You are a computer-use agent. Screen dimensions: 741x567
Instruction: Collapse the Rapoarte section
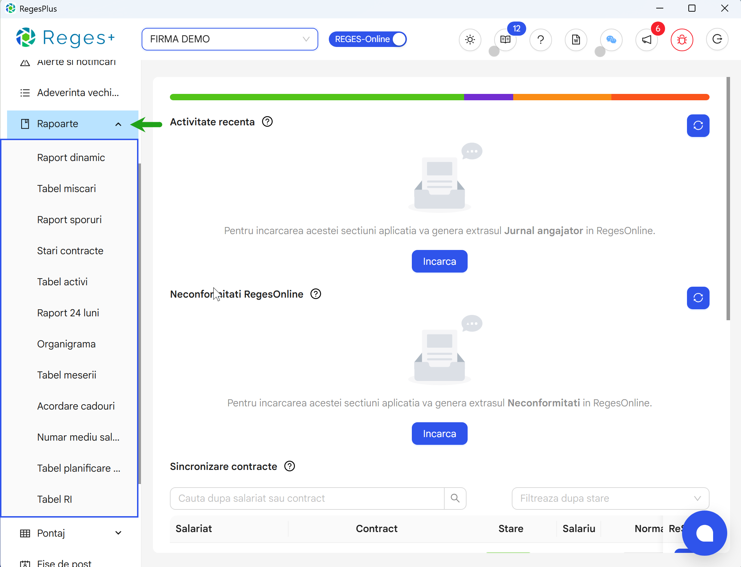[118, 124]
